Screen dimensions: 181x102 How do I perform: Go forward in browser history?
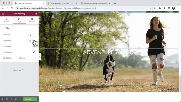pos(8,8)
